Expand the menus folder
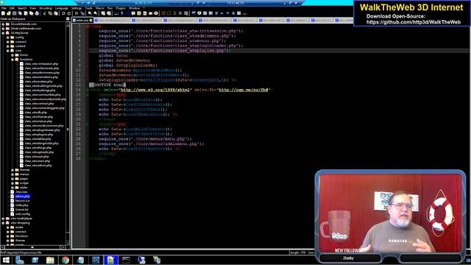This screenshot has width=471, height=265. coord(13,174)
